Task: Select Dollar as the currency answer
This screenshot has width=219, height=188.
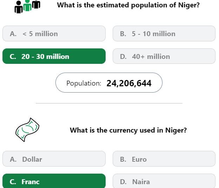Action: point(54,159)
